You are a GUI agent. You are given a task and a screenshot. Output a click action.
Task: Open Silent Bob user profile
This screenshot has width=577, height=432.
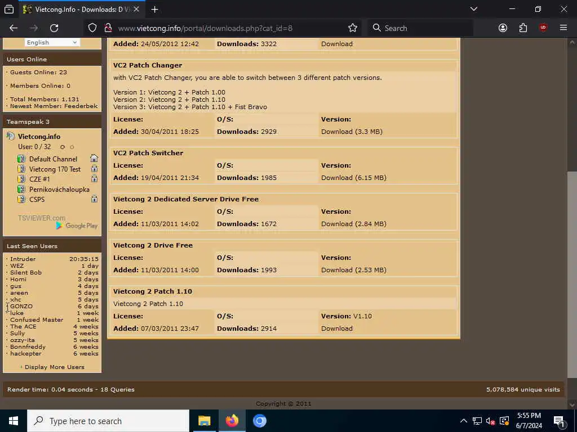click(x=26, y=273)
